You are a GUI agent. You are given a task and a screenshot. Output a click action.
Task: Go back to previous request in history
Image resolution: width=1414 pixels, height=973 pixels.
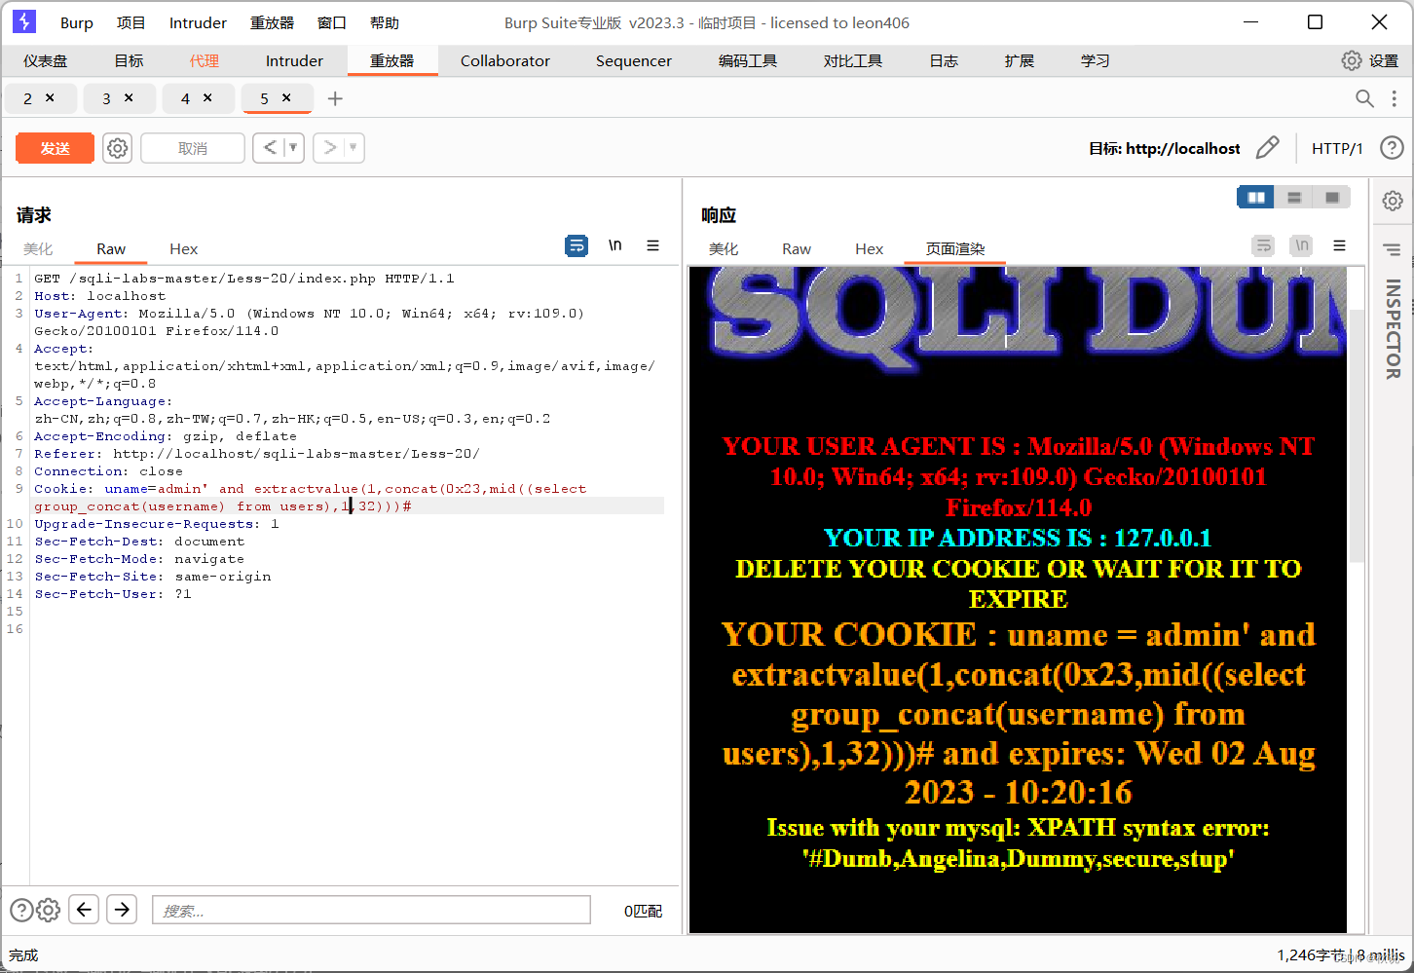pos(270,148)
